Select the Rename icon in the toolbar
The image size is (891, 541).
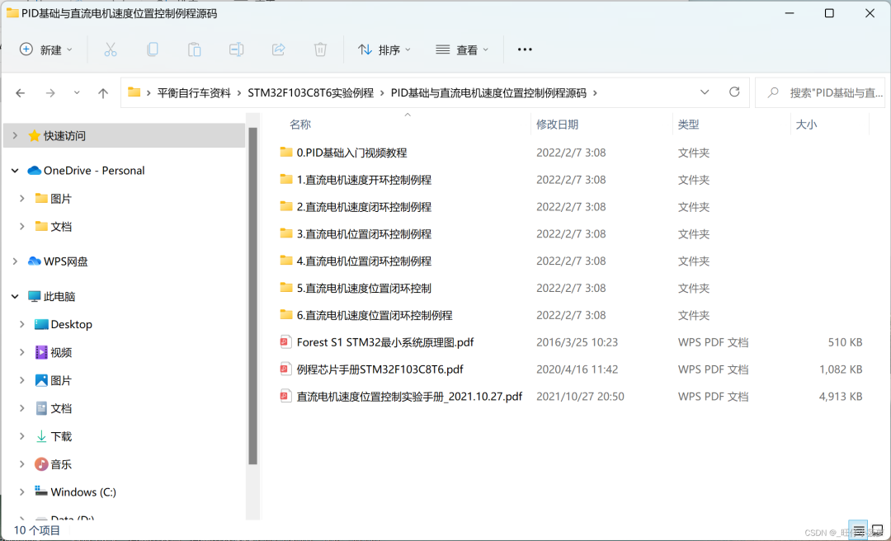point(237,49)
